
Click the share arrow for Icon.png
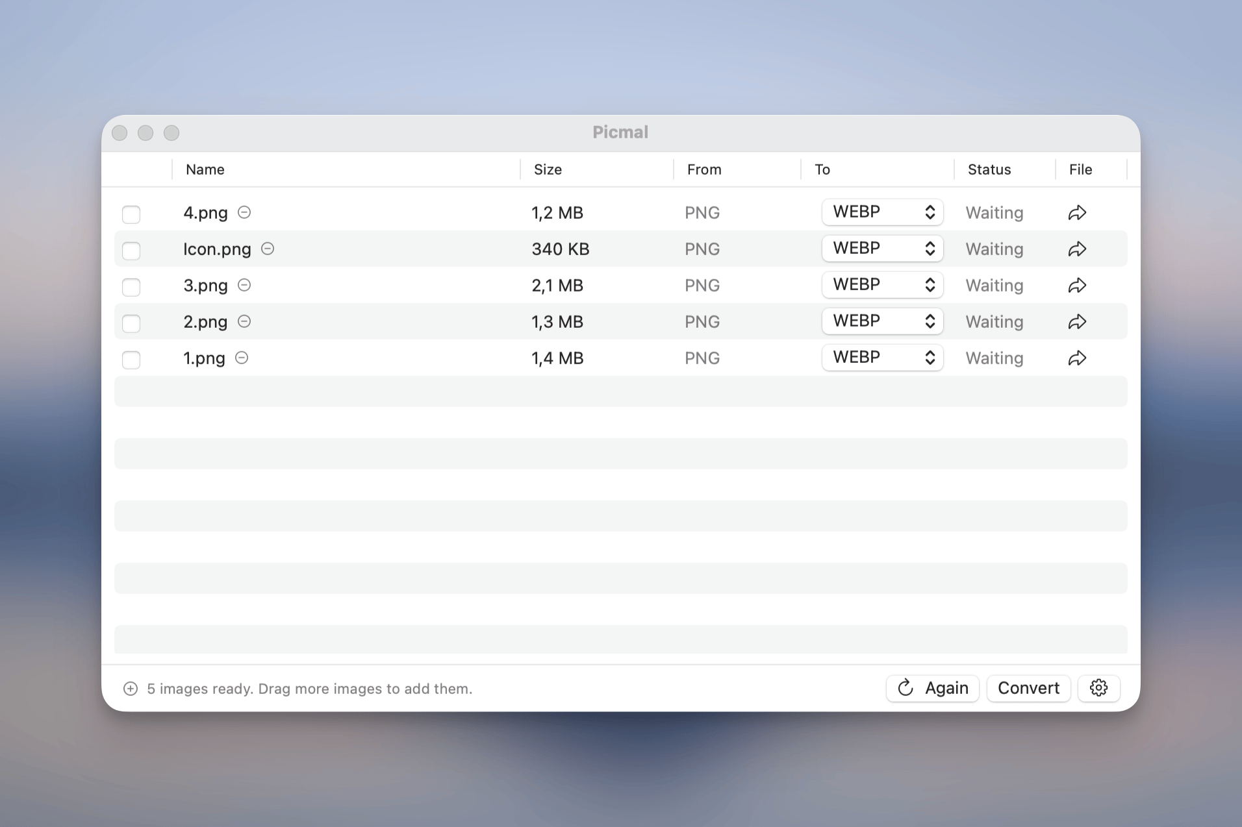coord(1077,249)
